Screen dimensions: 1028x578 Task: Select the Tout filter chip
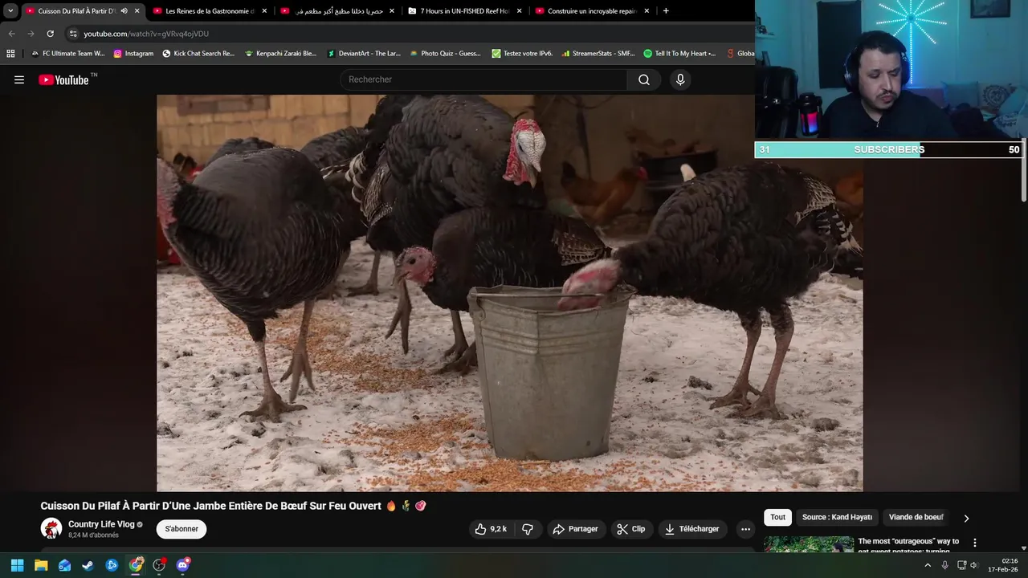(777, 518)
